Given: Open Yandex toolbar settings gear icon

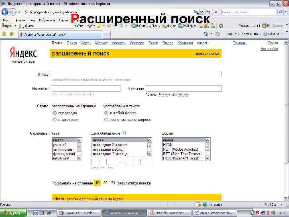Looking at the screenshot, I should (x=221, y=26).
